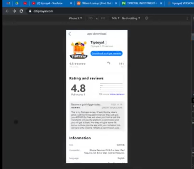Click the viewport width field 375

coord(90,18)
